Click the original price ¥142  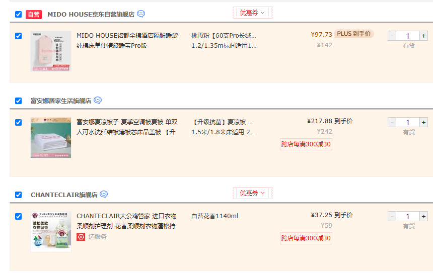[324, 45]
